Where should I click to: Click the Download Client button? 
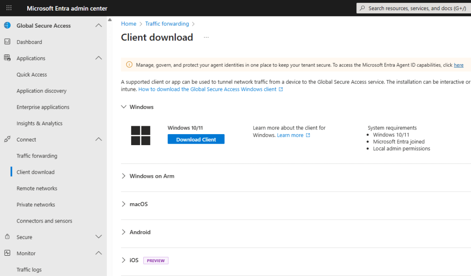coord(196,139)
